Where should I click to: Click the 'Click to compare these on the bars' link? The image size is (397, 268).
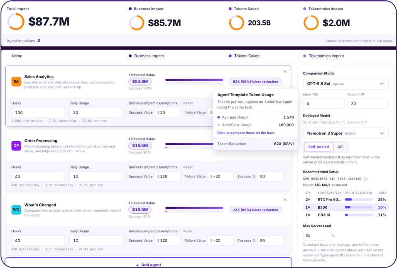click(x=246, y=133)
